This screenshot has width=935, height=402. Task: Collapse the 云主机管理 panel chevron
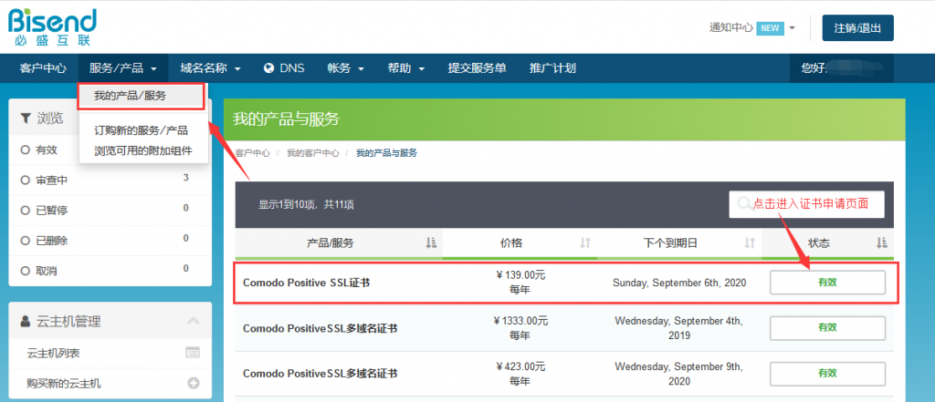pos(193,321)
